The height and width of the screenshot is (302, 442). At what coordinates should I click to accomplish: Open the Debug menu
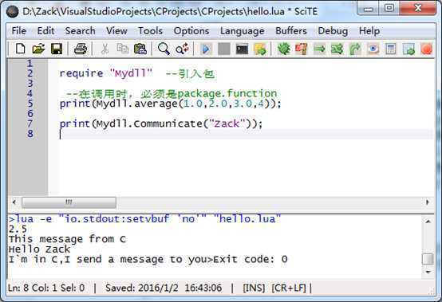point(333,31)
